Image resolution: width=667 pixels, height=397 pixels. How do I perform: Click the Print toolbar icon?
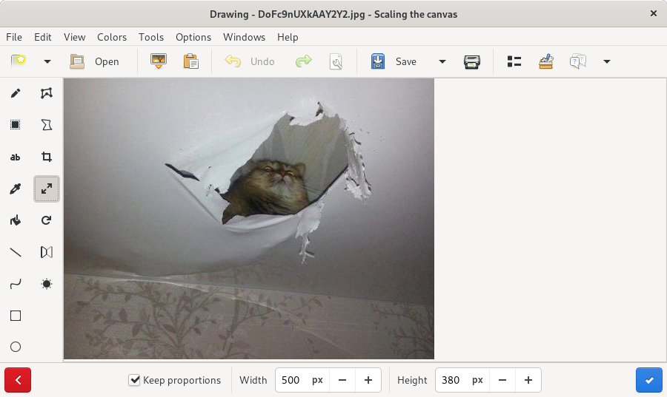tap(472, 62)
